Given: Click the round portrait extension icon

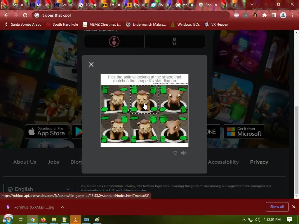Looking at the screenshot, I should [x=255, y=15].
